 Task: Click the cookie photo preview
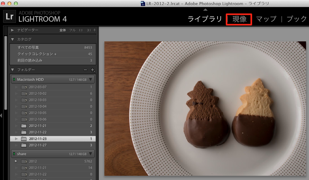[205, 109]
